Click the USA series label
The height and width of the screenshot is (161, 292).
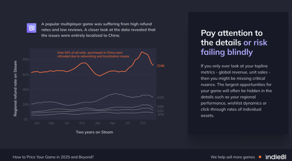(x=160, y=111)
